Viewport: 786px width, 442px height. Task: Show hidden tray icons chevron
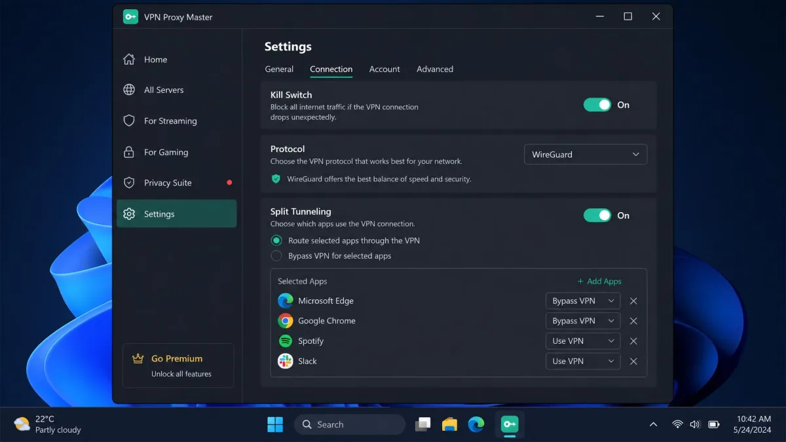pos(653,424)
